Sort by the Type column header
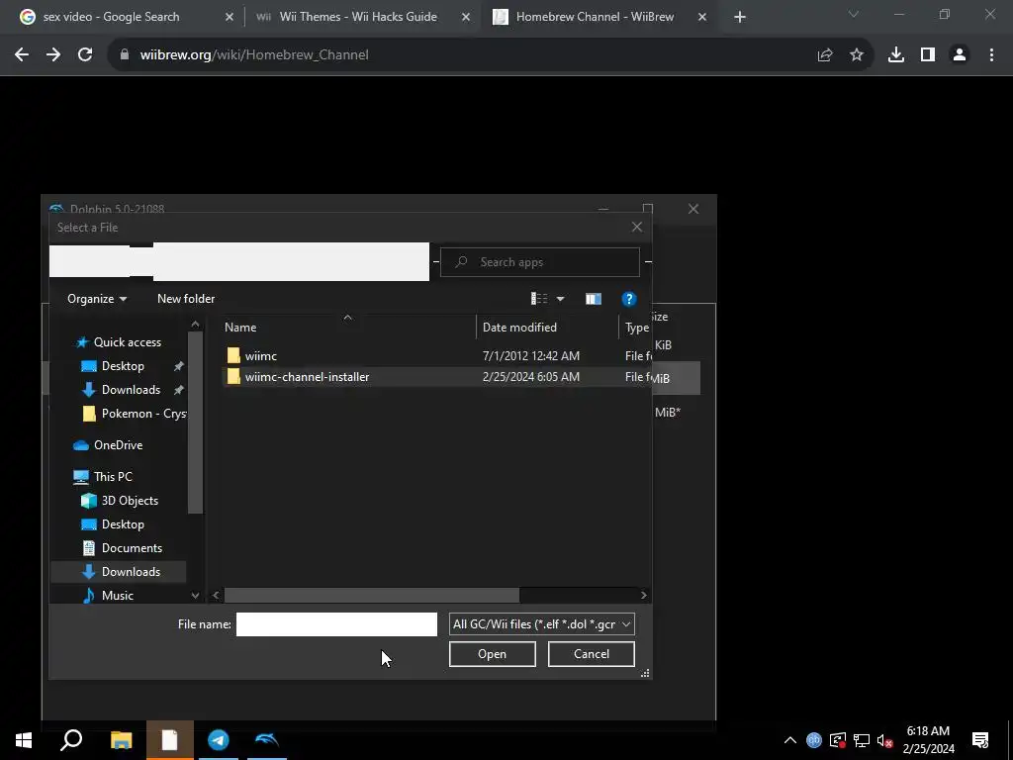This screenshot has height=760, width=1013. tap(636, 327)
